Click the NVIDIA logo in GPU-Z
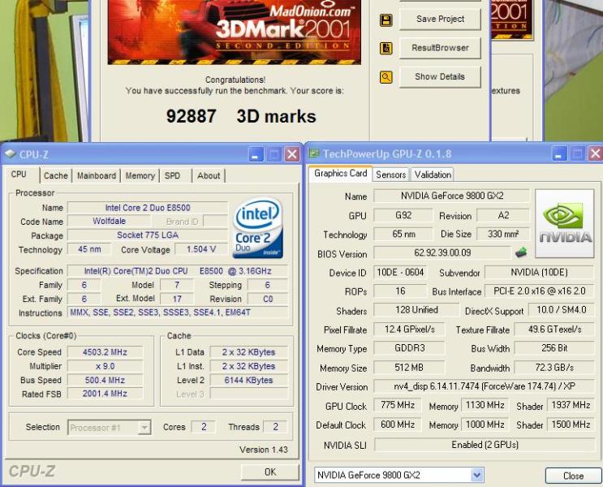This screenshot has width=603, height=487. [x=565, y=223]
